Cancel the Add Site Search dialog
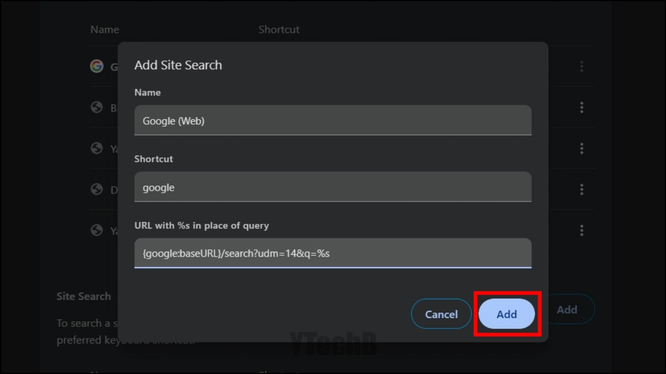This screenshot has width=666, height=374. [x=441, y=314]
